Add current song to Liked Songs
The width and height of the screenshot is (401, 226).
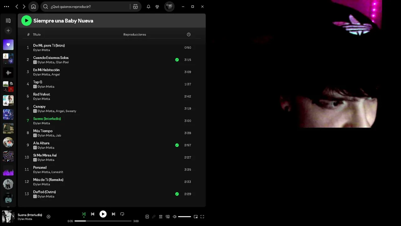49,217
